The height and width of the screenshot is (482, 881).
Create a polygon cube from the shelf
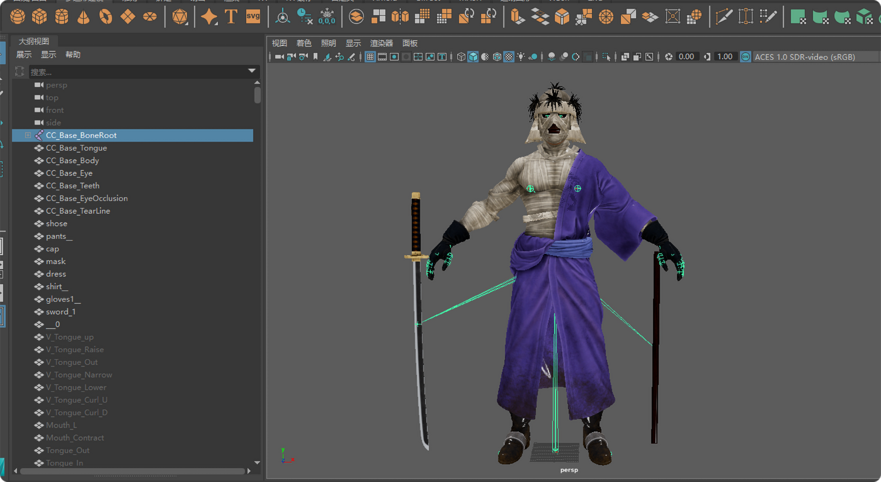39,16
